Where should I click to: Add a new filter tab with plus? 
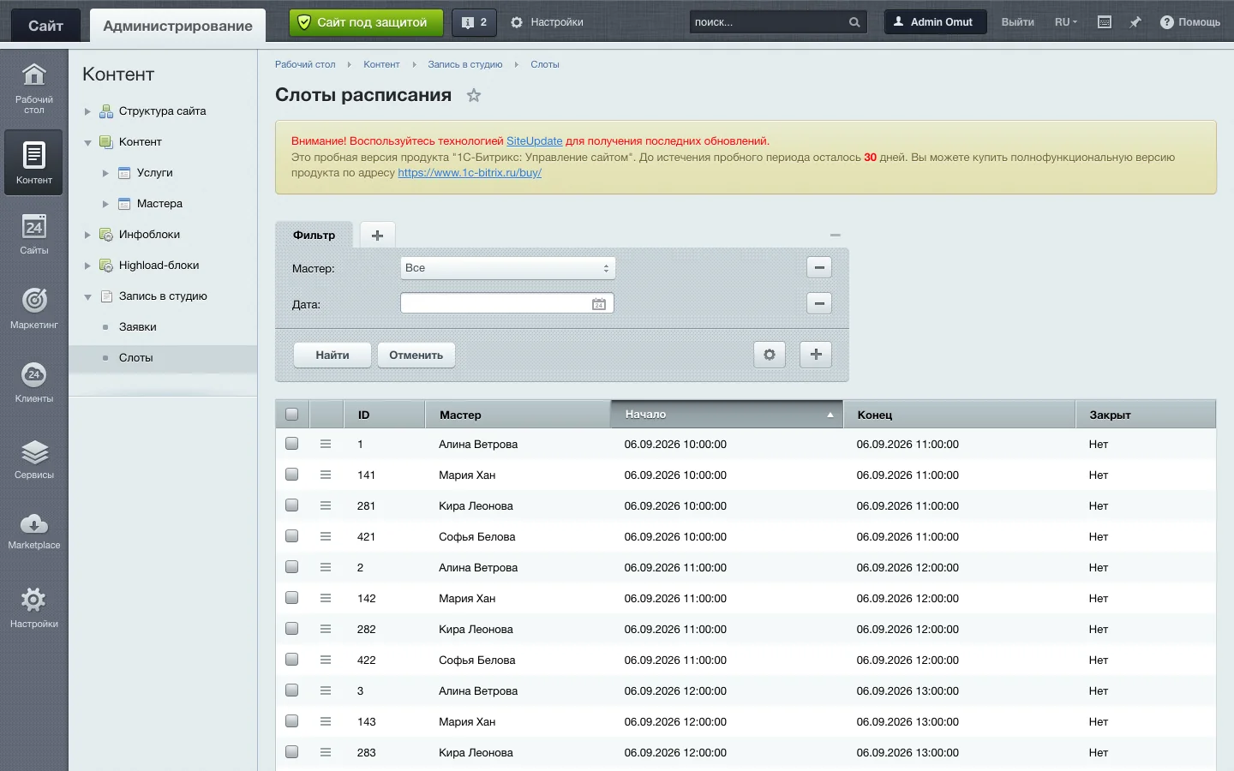point(377,235)
